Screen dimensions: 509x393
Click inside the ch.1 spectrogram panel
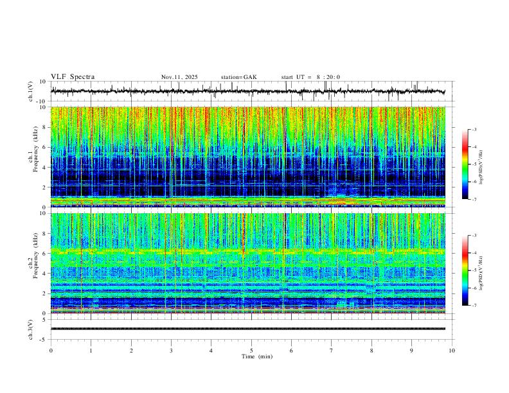tap(248, 157)
